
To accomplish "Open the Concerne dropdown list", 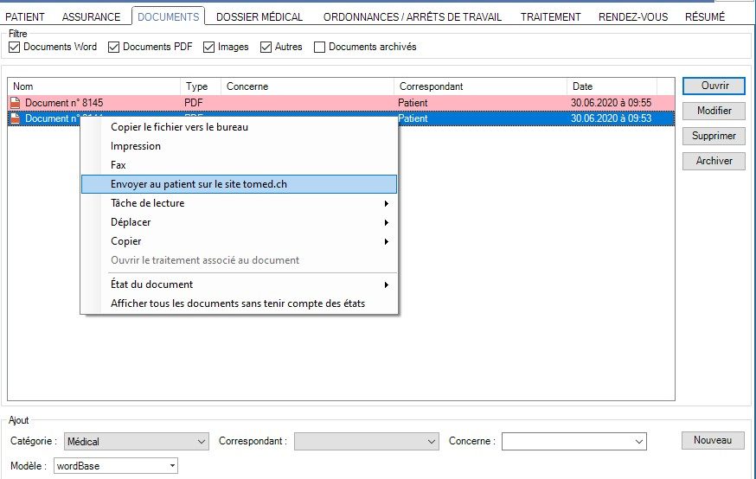I will [x=574, y=442].
